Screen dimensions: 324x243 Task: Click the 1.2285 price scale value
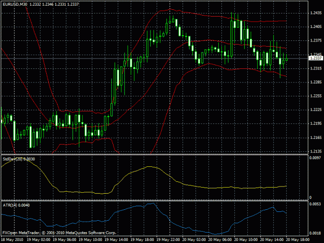pyautogui.click(x=316, y=82)
